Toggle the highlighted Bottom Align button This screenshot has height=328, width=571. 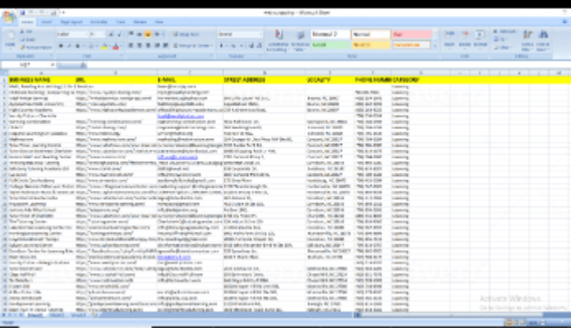point(148,35)
